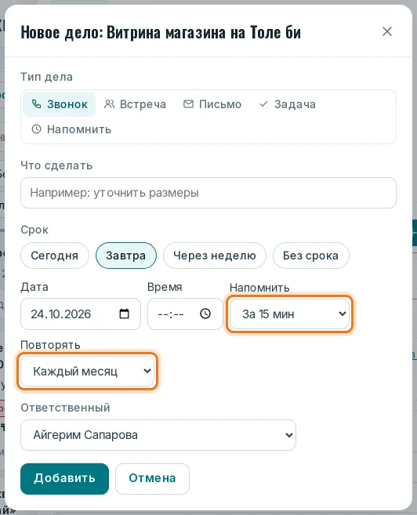Select the Письмо activity type
The image size is (417, 515).
(212, 104)
